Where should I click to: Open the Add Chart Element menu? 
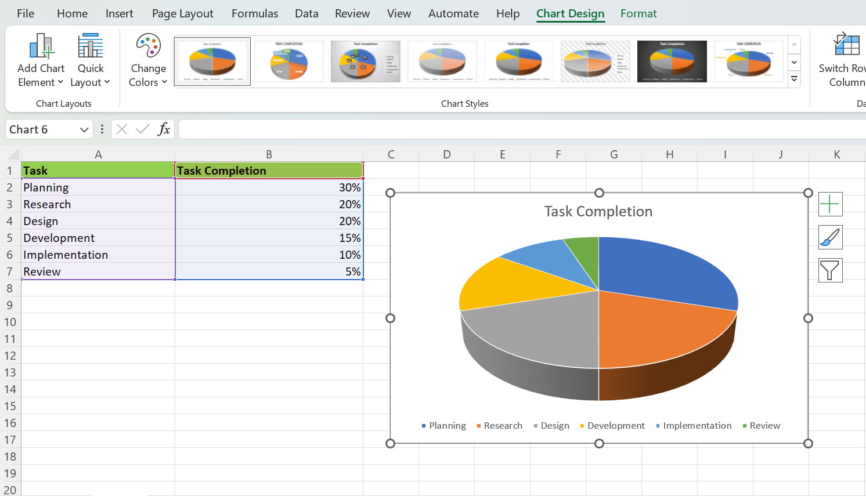[x=40, y=60]
